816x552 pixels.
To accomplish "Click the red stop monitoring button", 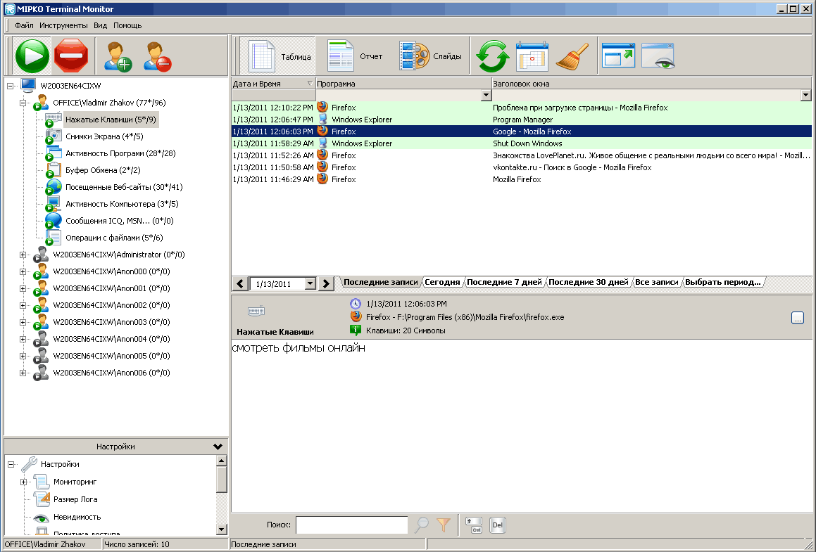I will tap(70, 56).
